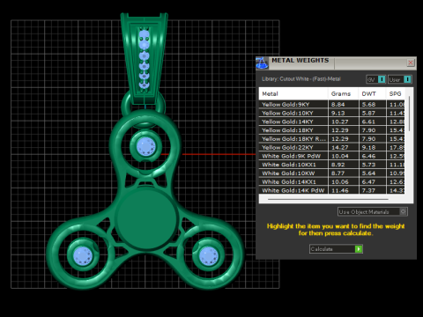Screen dimensions: 423x317
Task: Select the pendant bail with the gem row
Action: 145,59
